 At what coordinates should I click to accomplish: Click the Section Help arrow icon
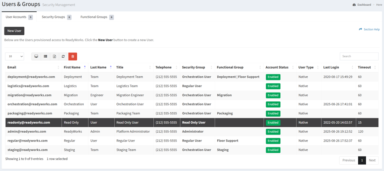pyautogui.click(x=360, y=30)
